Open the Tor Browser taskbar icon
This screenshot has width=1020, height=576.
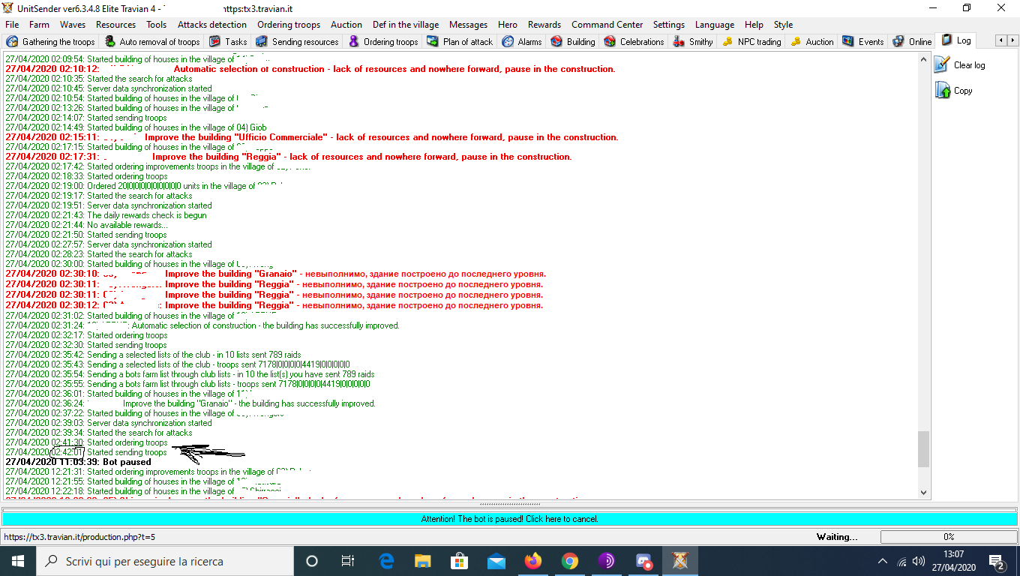click(607, 561)
